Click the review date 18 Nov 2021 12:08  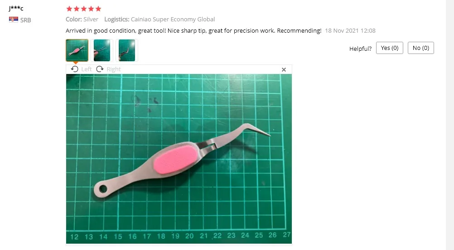click(350, 31)
